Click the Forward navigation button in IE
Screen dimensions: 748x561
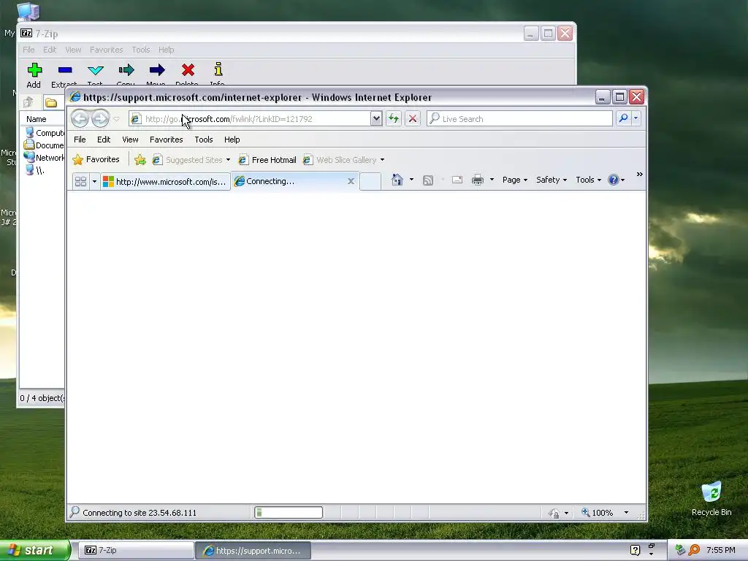(100, 119)
